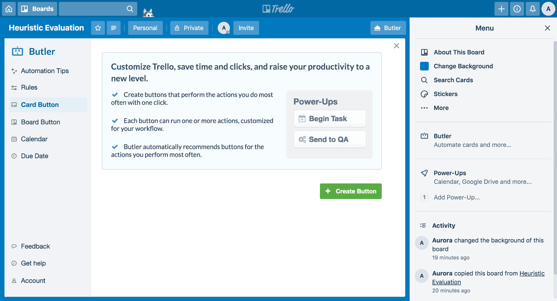Star the Heuristic Evaluation board
Image resolution: width=557 pixels, height=301 pixels.
[98, 28]
